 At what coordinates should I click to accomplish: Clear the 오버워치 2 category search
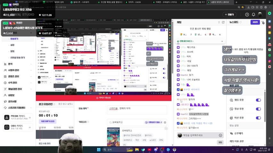(165, 122)
